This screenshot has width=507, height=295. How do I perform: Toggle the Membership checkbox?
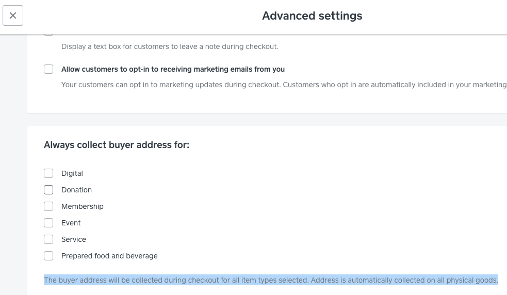click(x=48, y=206)
